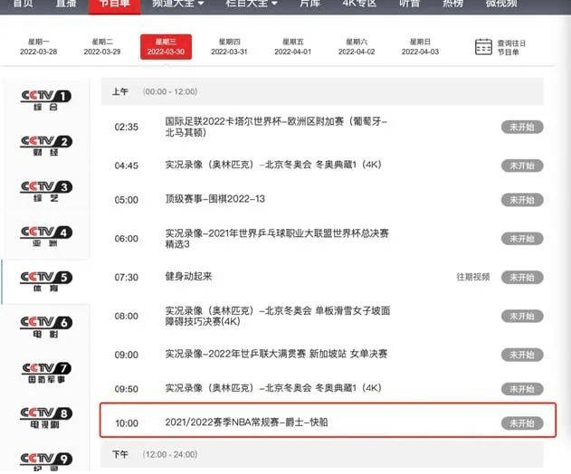Click 未开始 button for 健身动起来
The width and height of the screenshot is (571, 474).
click(x=522, y=278)
